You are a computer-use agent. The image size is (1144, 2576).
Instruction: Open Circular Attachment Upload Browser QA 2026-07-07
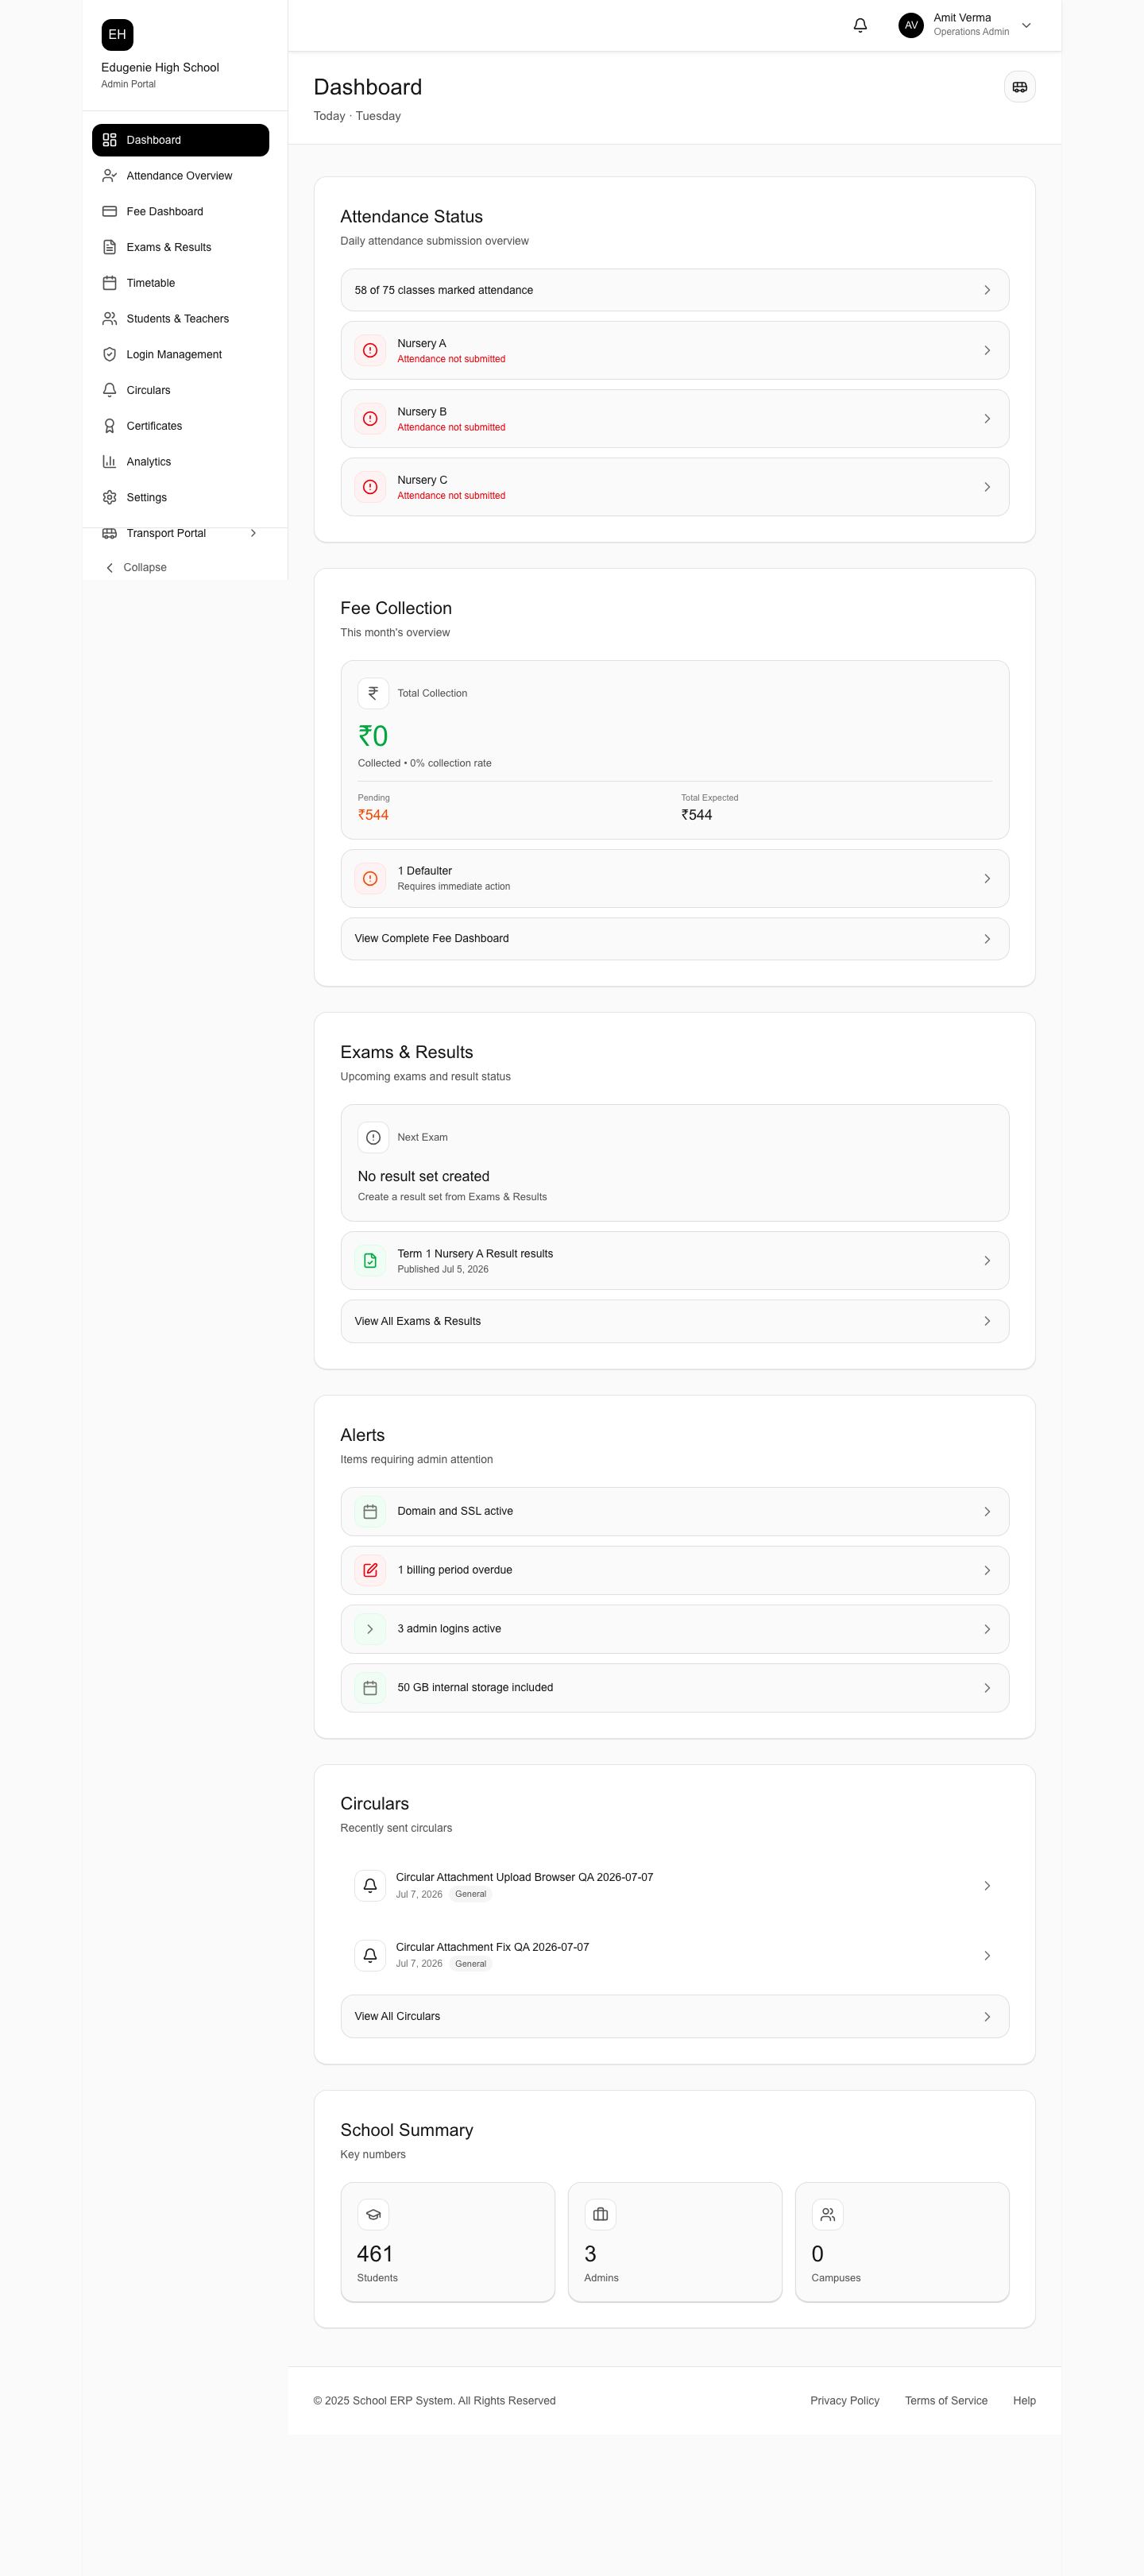pyautogui.click(x=674, y=1885)
